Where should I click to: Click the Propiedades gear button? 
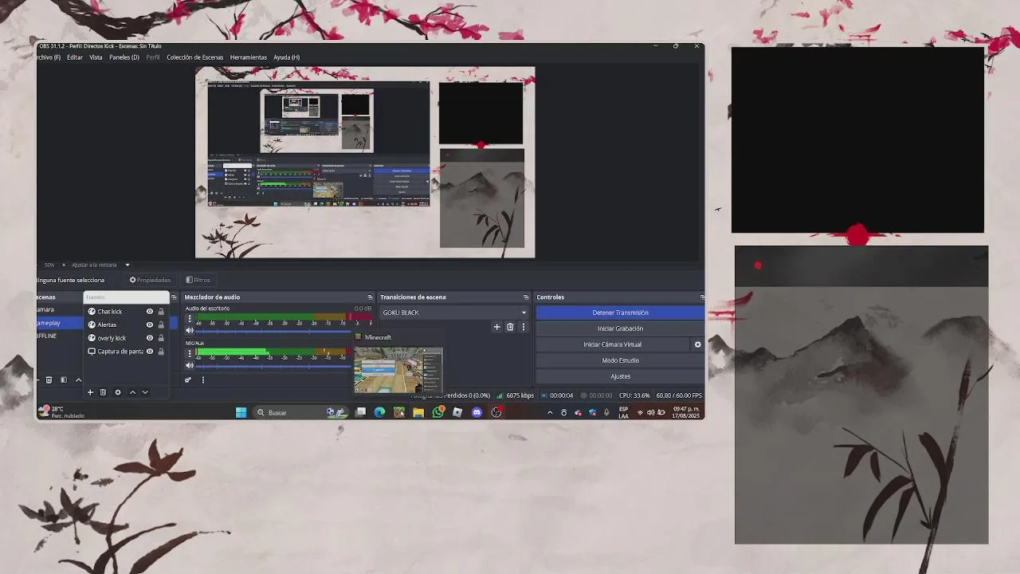click(150, 280)
